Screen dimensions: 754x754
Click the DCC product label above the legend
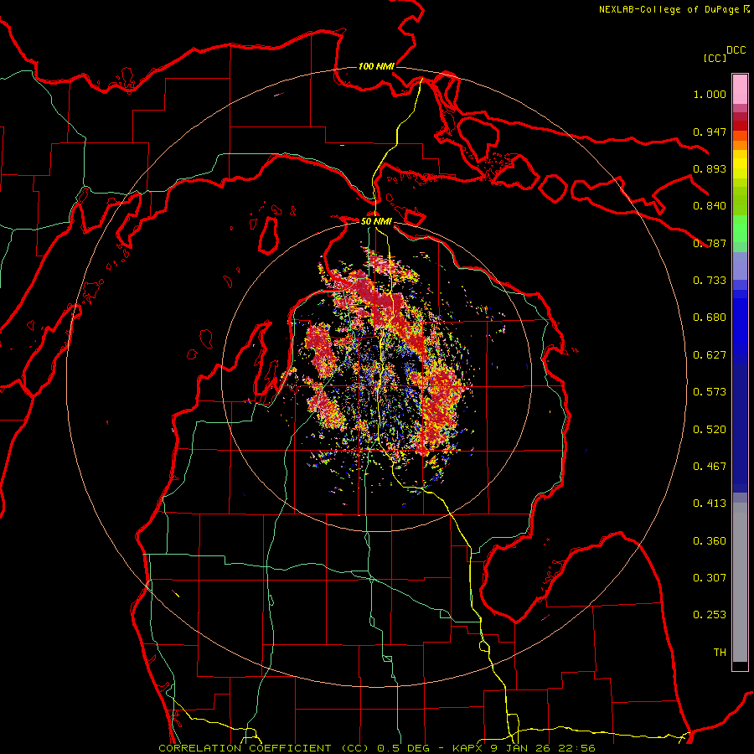pos(736,50)
